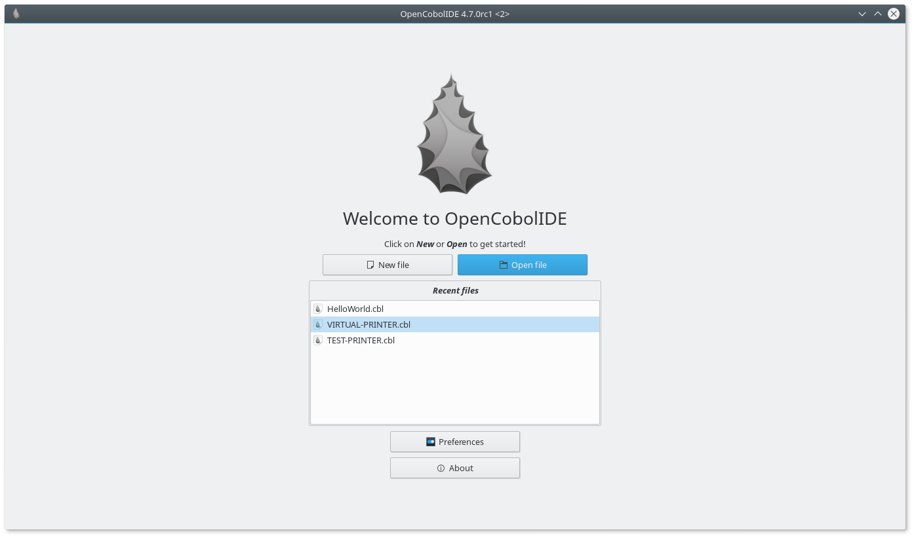Screen dimensions: 914x538
Task: Open recent file HelloWorld.cbl
Action: coord(455,309)
